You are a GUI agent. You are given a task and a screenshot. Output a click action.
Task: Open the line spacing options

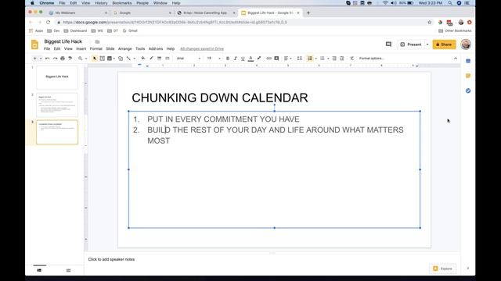[299, 59]
